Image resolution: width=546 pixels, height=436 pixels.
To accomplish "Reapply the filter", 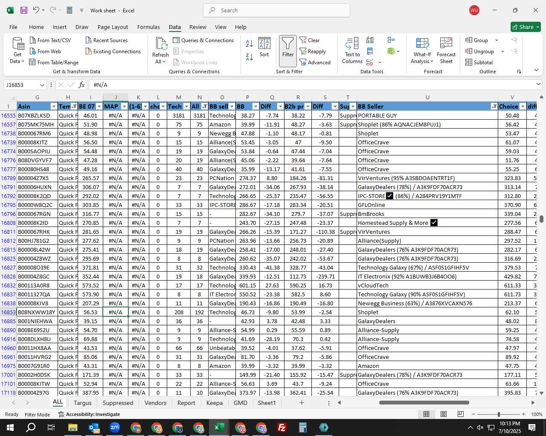I will [x=313, y=51].
